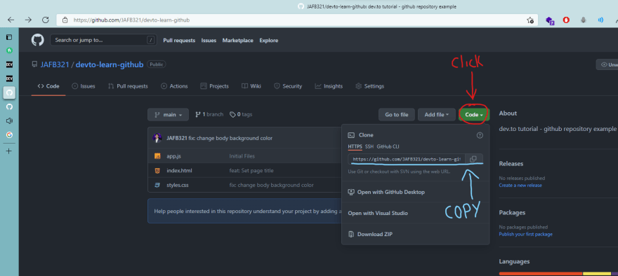Open the app.js file

click(x=173, y=156)
